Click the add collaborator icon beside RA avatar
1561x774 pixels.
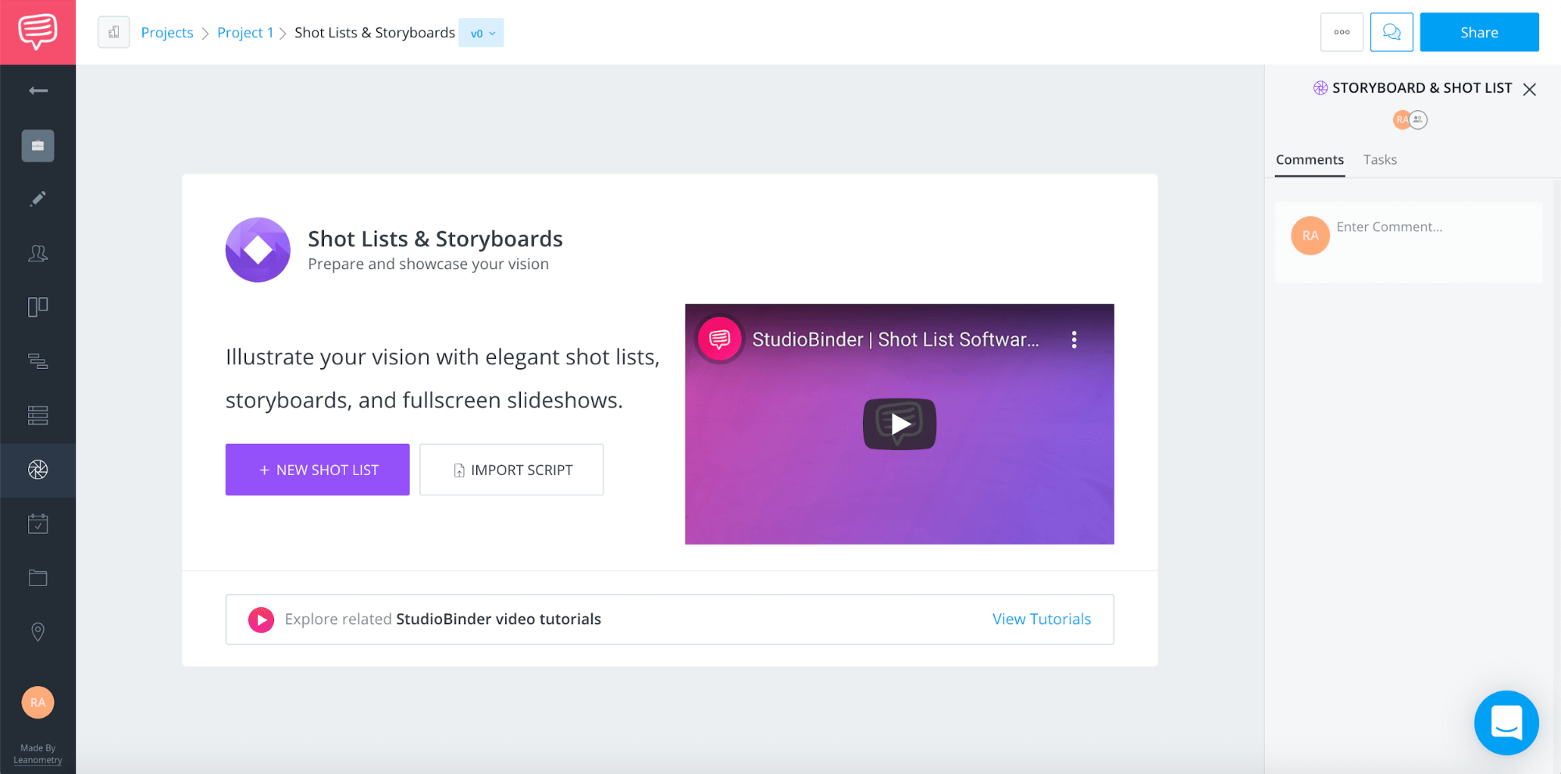pos(1418,119)
